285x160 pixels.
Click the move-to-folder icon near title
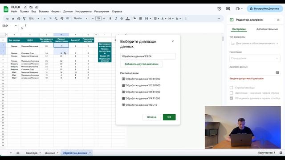pyautogui.click(x=31, y=7)
